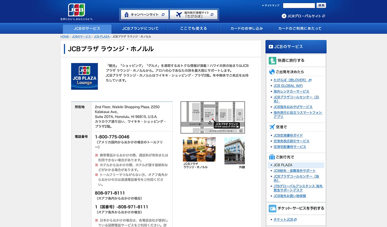Click the arrow icon beside JCBグローバルサイト
Viewport: 387px width, 227px height.
pyautogui.click(x=284, y=16)
